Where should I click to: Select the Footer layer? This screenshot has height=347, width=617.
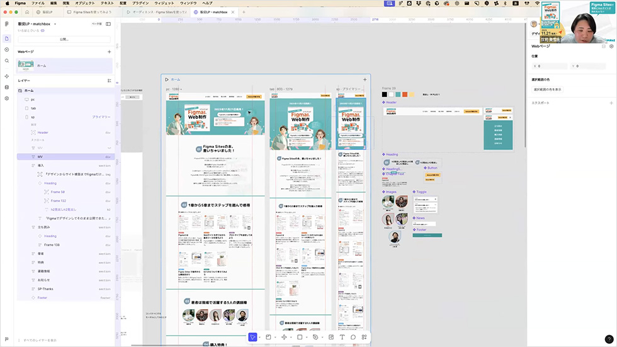(65, 298)
